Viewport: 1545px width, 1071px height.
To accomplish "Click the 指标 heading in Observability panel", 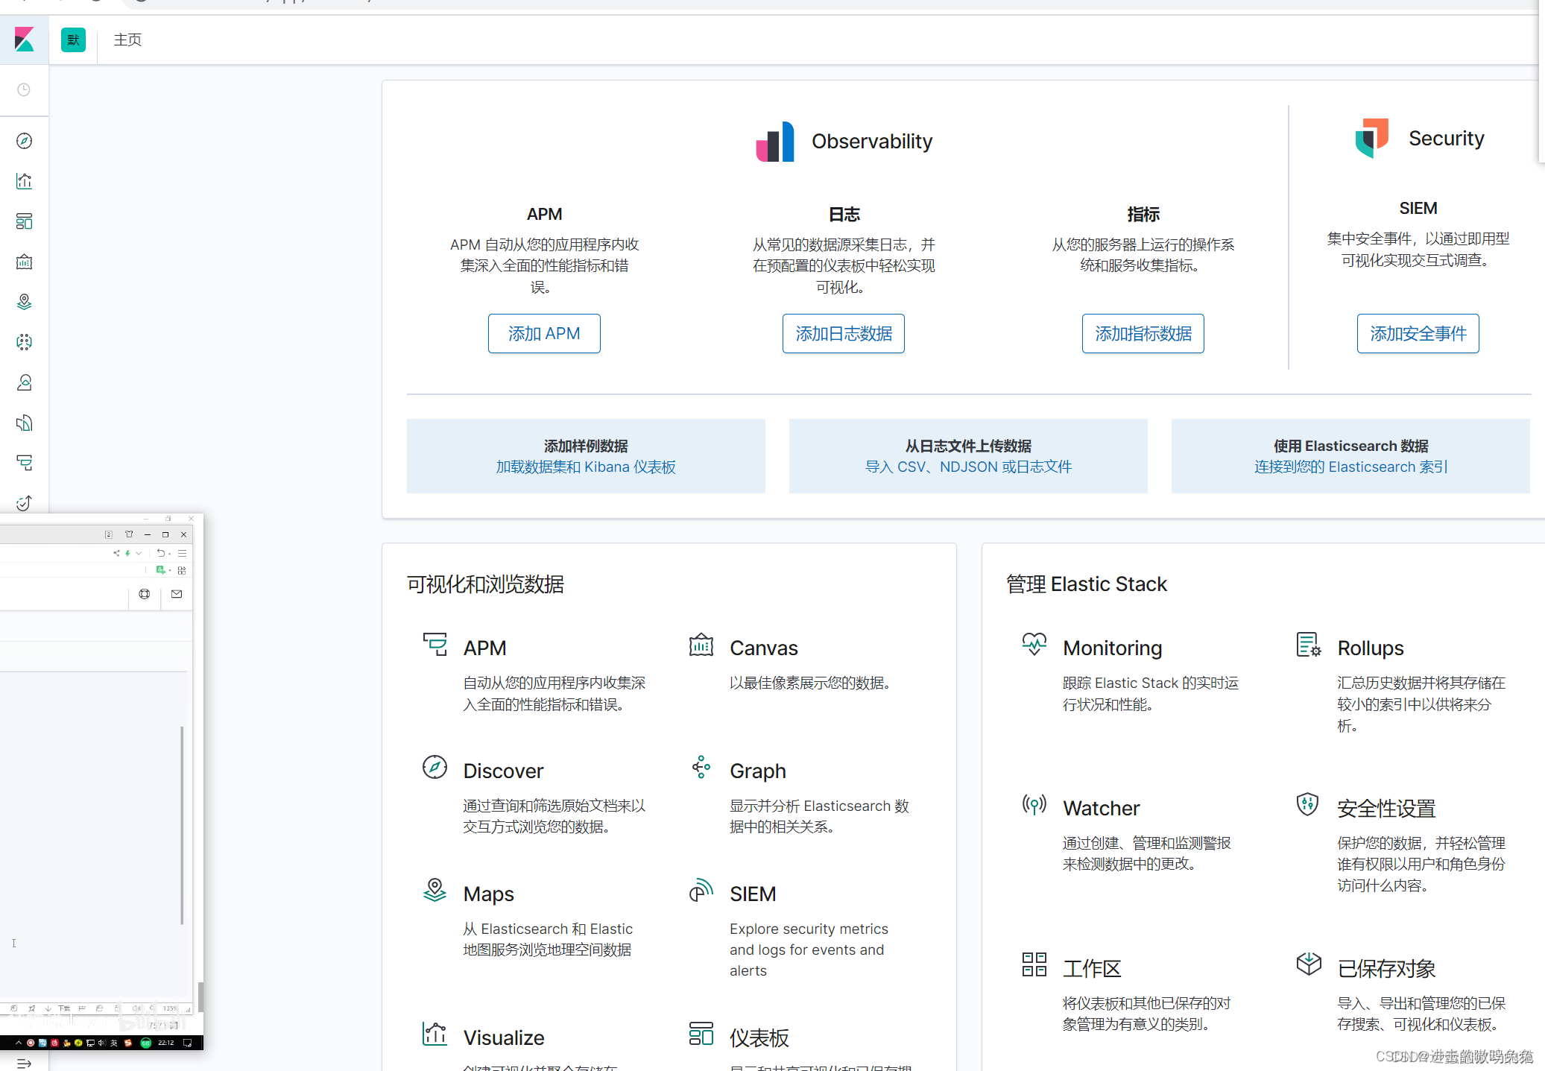I will 1143,214.
